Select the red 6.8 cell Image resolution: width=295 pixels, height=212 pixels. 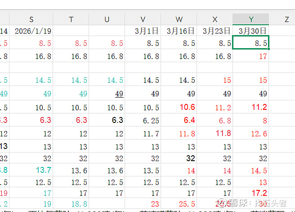point(215,120)
